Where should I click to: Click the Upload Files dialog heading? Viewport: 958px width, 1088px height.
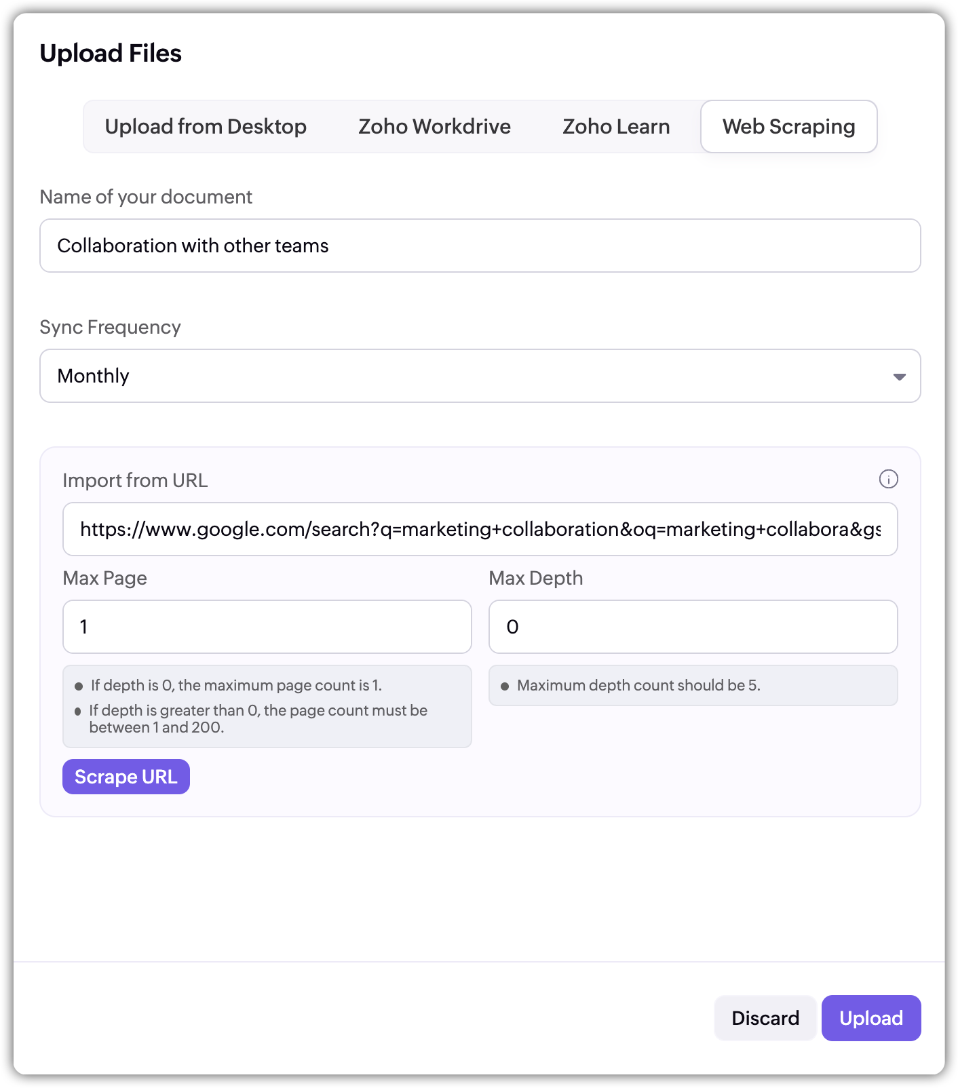pos(111,54)
